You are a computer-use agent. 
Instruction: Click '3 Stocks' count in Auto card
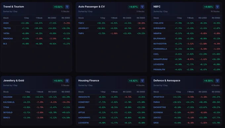pos(140,12)
